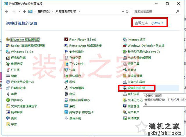Open the 查看方式 小图标 dropdown
The width and height of the screenshot is (186, 137).
pyautogui.click(x=158, y=23)
